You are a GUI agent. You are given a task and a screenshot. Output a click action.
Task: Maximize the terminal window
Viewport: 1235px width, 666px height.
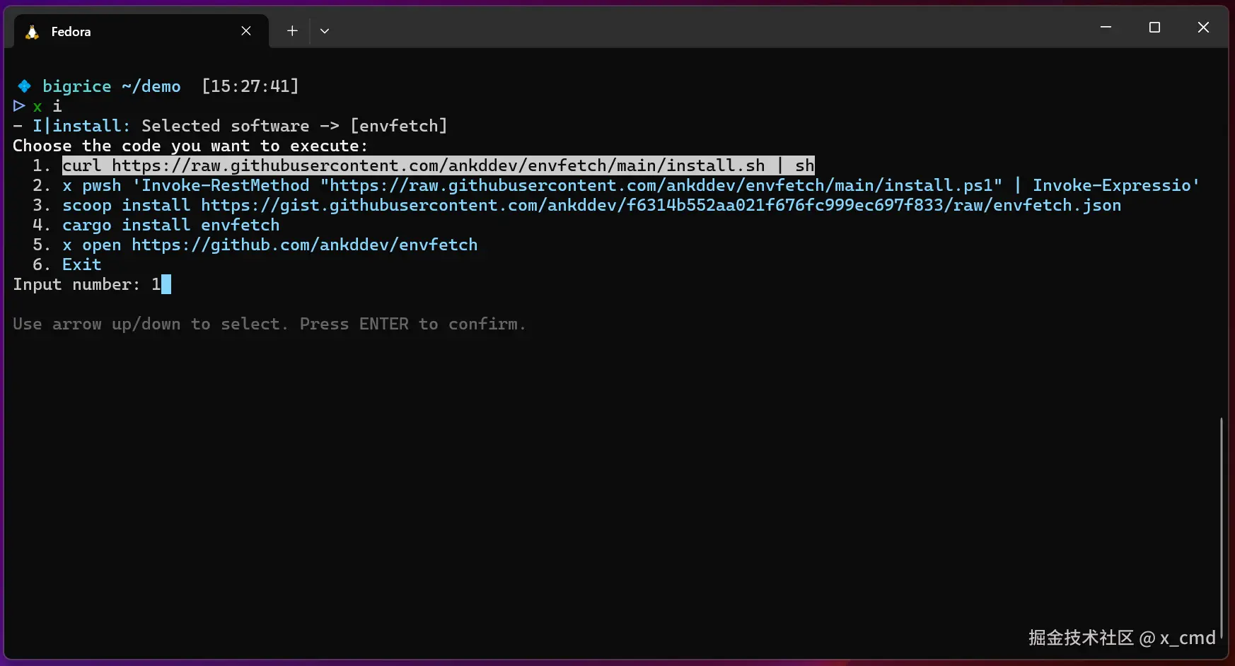(1154, 28)
